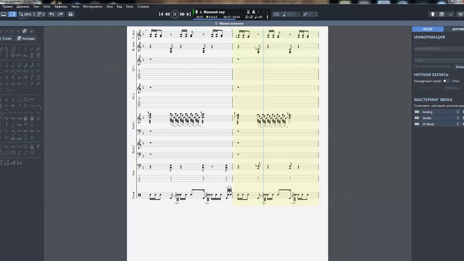
Task: Toggle the Концертный строй switch
Action: [446, 81]
